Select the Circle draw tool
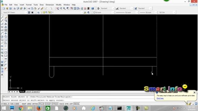 (x=2, y=37)
